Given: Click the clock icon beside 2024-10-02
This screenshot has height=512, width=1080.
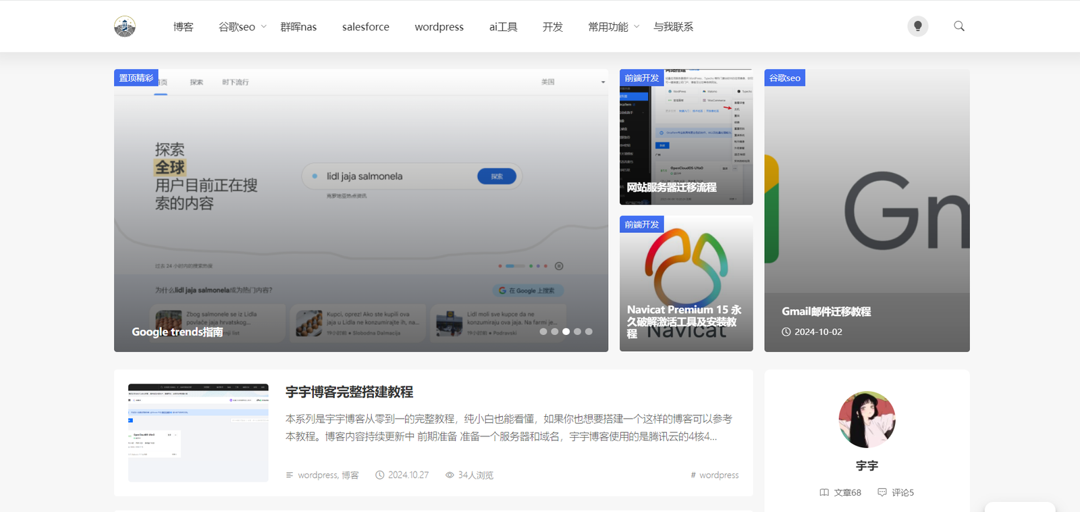Looking at the screenshot, I should [786, 332].
